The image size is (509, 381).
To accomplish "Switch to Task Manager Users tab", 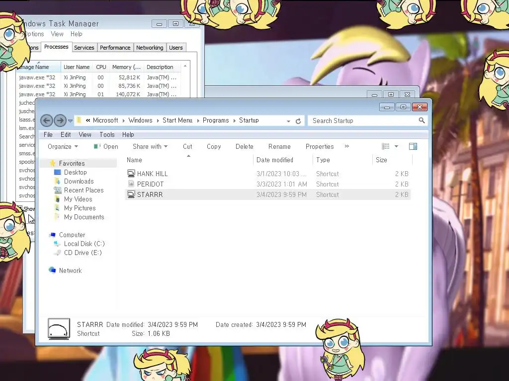I will 175,48.
